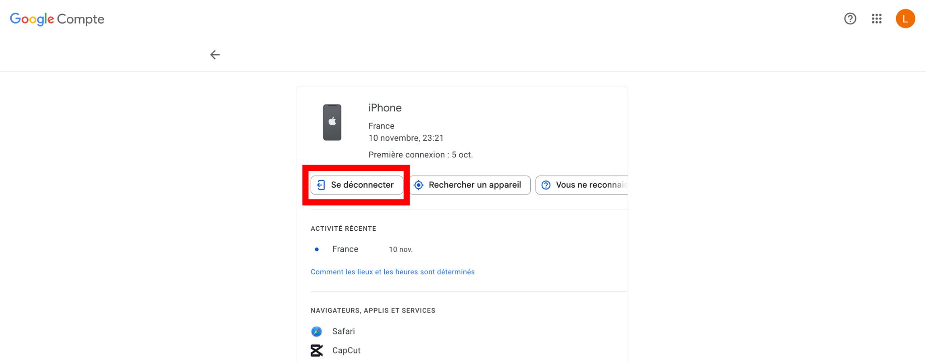Click the target icon for Rechercher un appareil
This screenshot has height=362, width=926.
[x=419, y=185]
